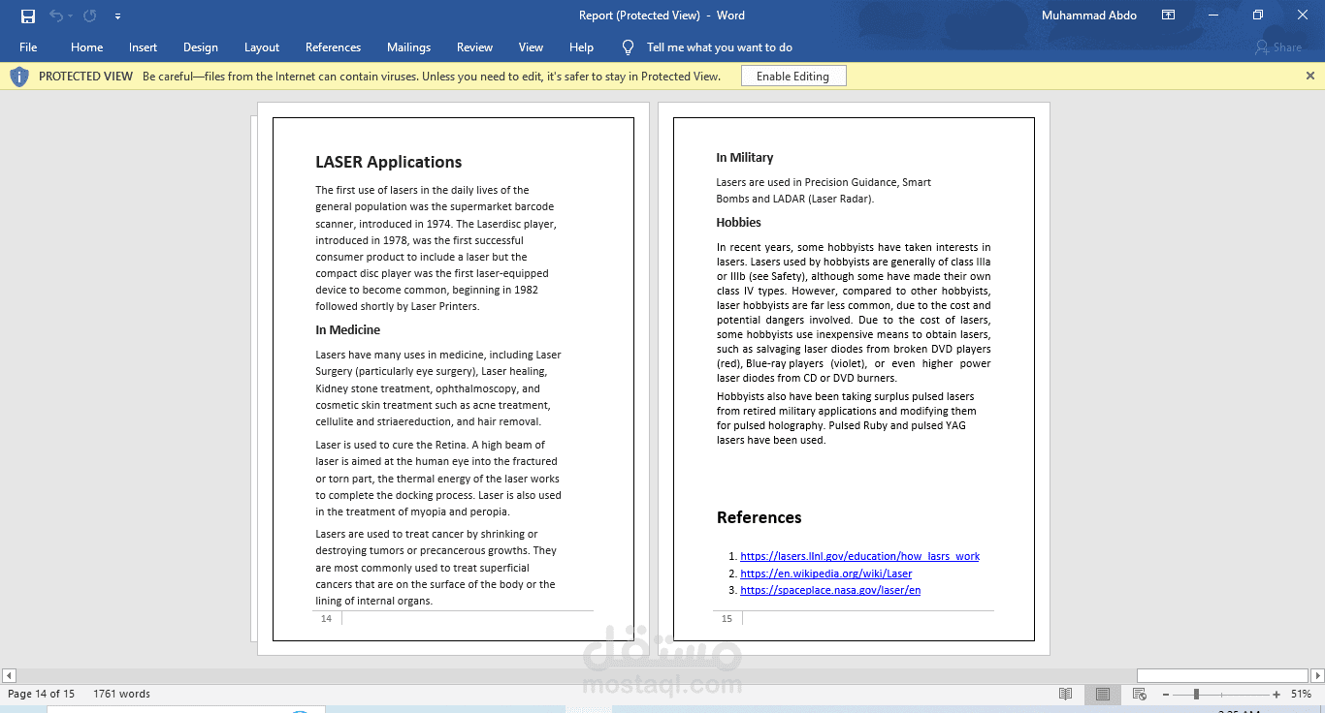Viewport: 1325px width, 713px height.
Task: Click Muhammad Abdo account name
Action: pyautogui.click(x=1089, y=15)
